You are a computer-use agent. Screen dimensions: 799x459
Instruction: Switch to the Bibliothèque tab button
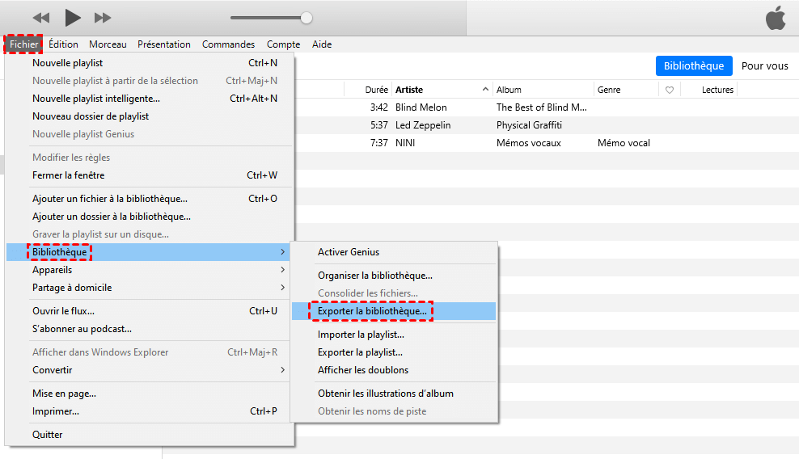693,66
